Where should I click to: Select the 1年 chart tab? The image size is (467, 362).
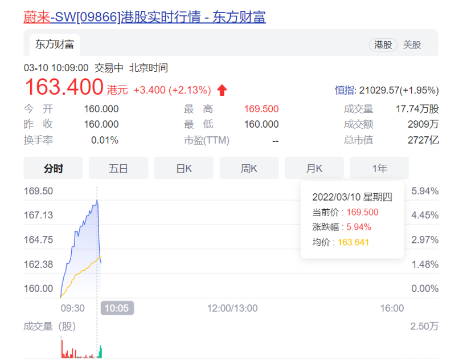(x=379, y=168)
